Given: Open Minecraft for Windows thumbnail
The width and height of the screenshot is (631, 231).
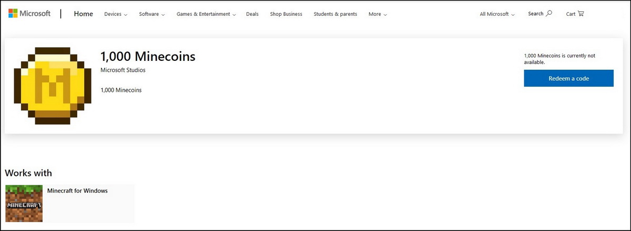Looking at the screenshot, I should [x=24, y=204].
